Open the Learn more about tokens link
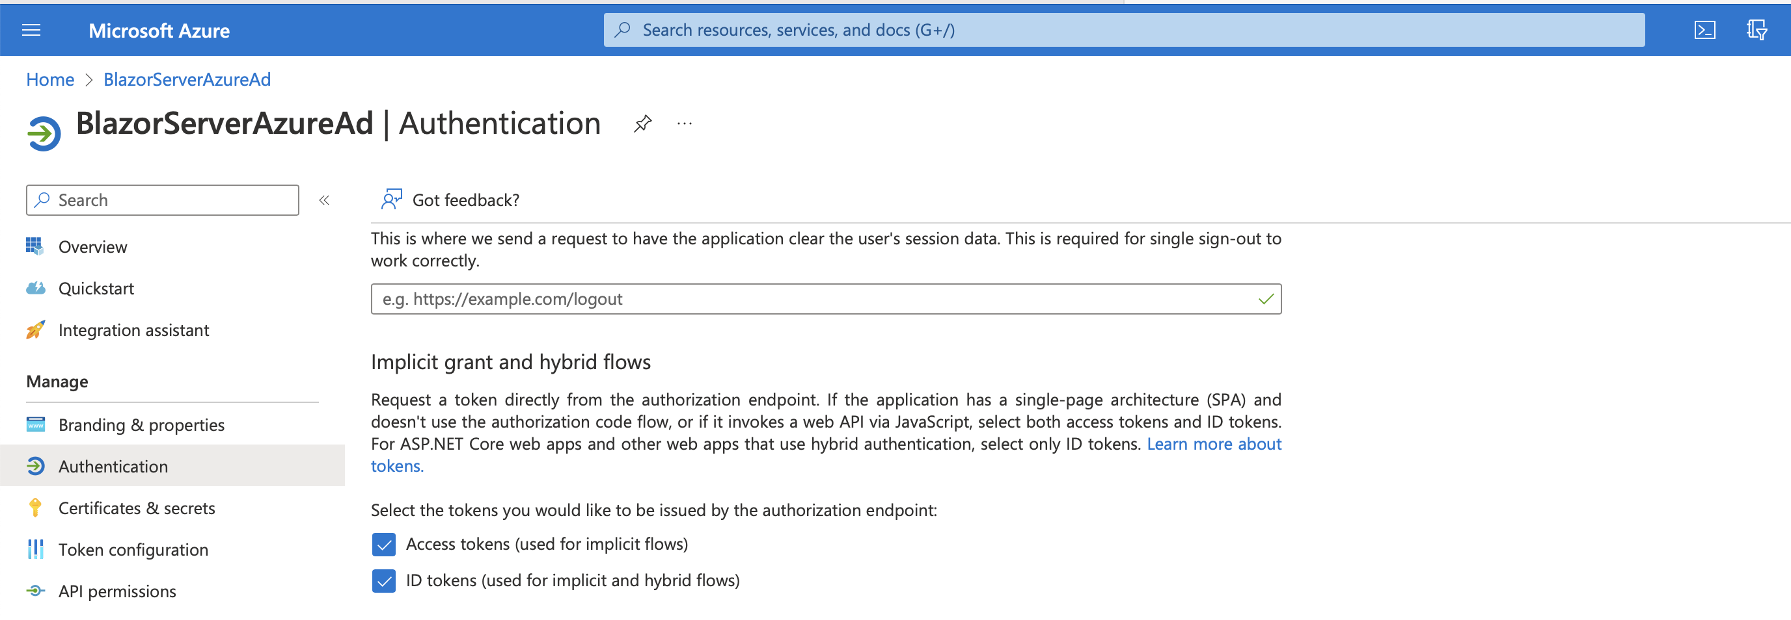 1214,444
